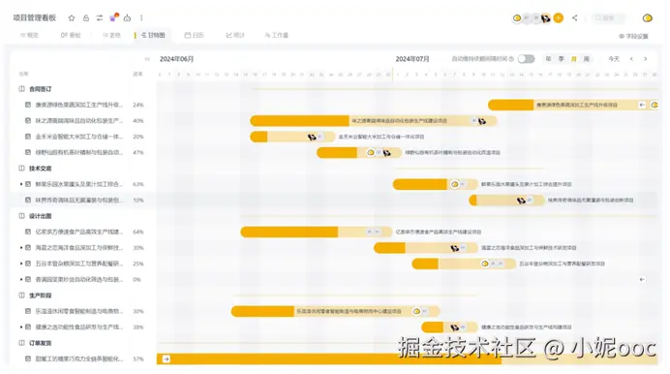The image size is (670, 374).
Task: Click the share icon in the top right
Action: click(x=575, y=18)
